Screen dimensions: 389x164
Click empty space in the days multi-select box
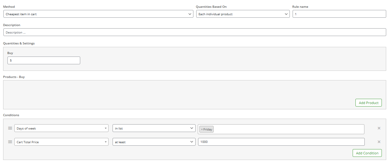pos(289,129)
